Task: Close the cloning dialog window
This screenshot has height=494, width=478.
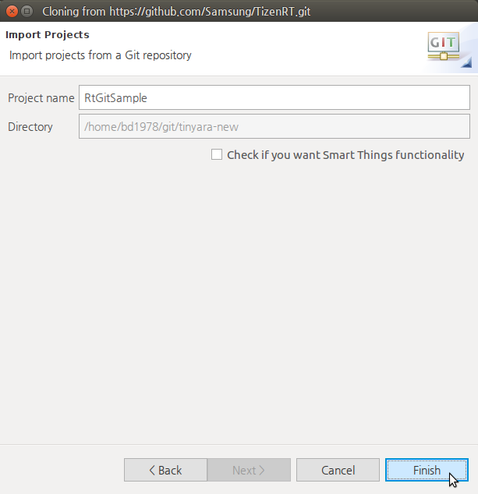Action: coord(12,11)
